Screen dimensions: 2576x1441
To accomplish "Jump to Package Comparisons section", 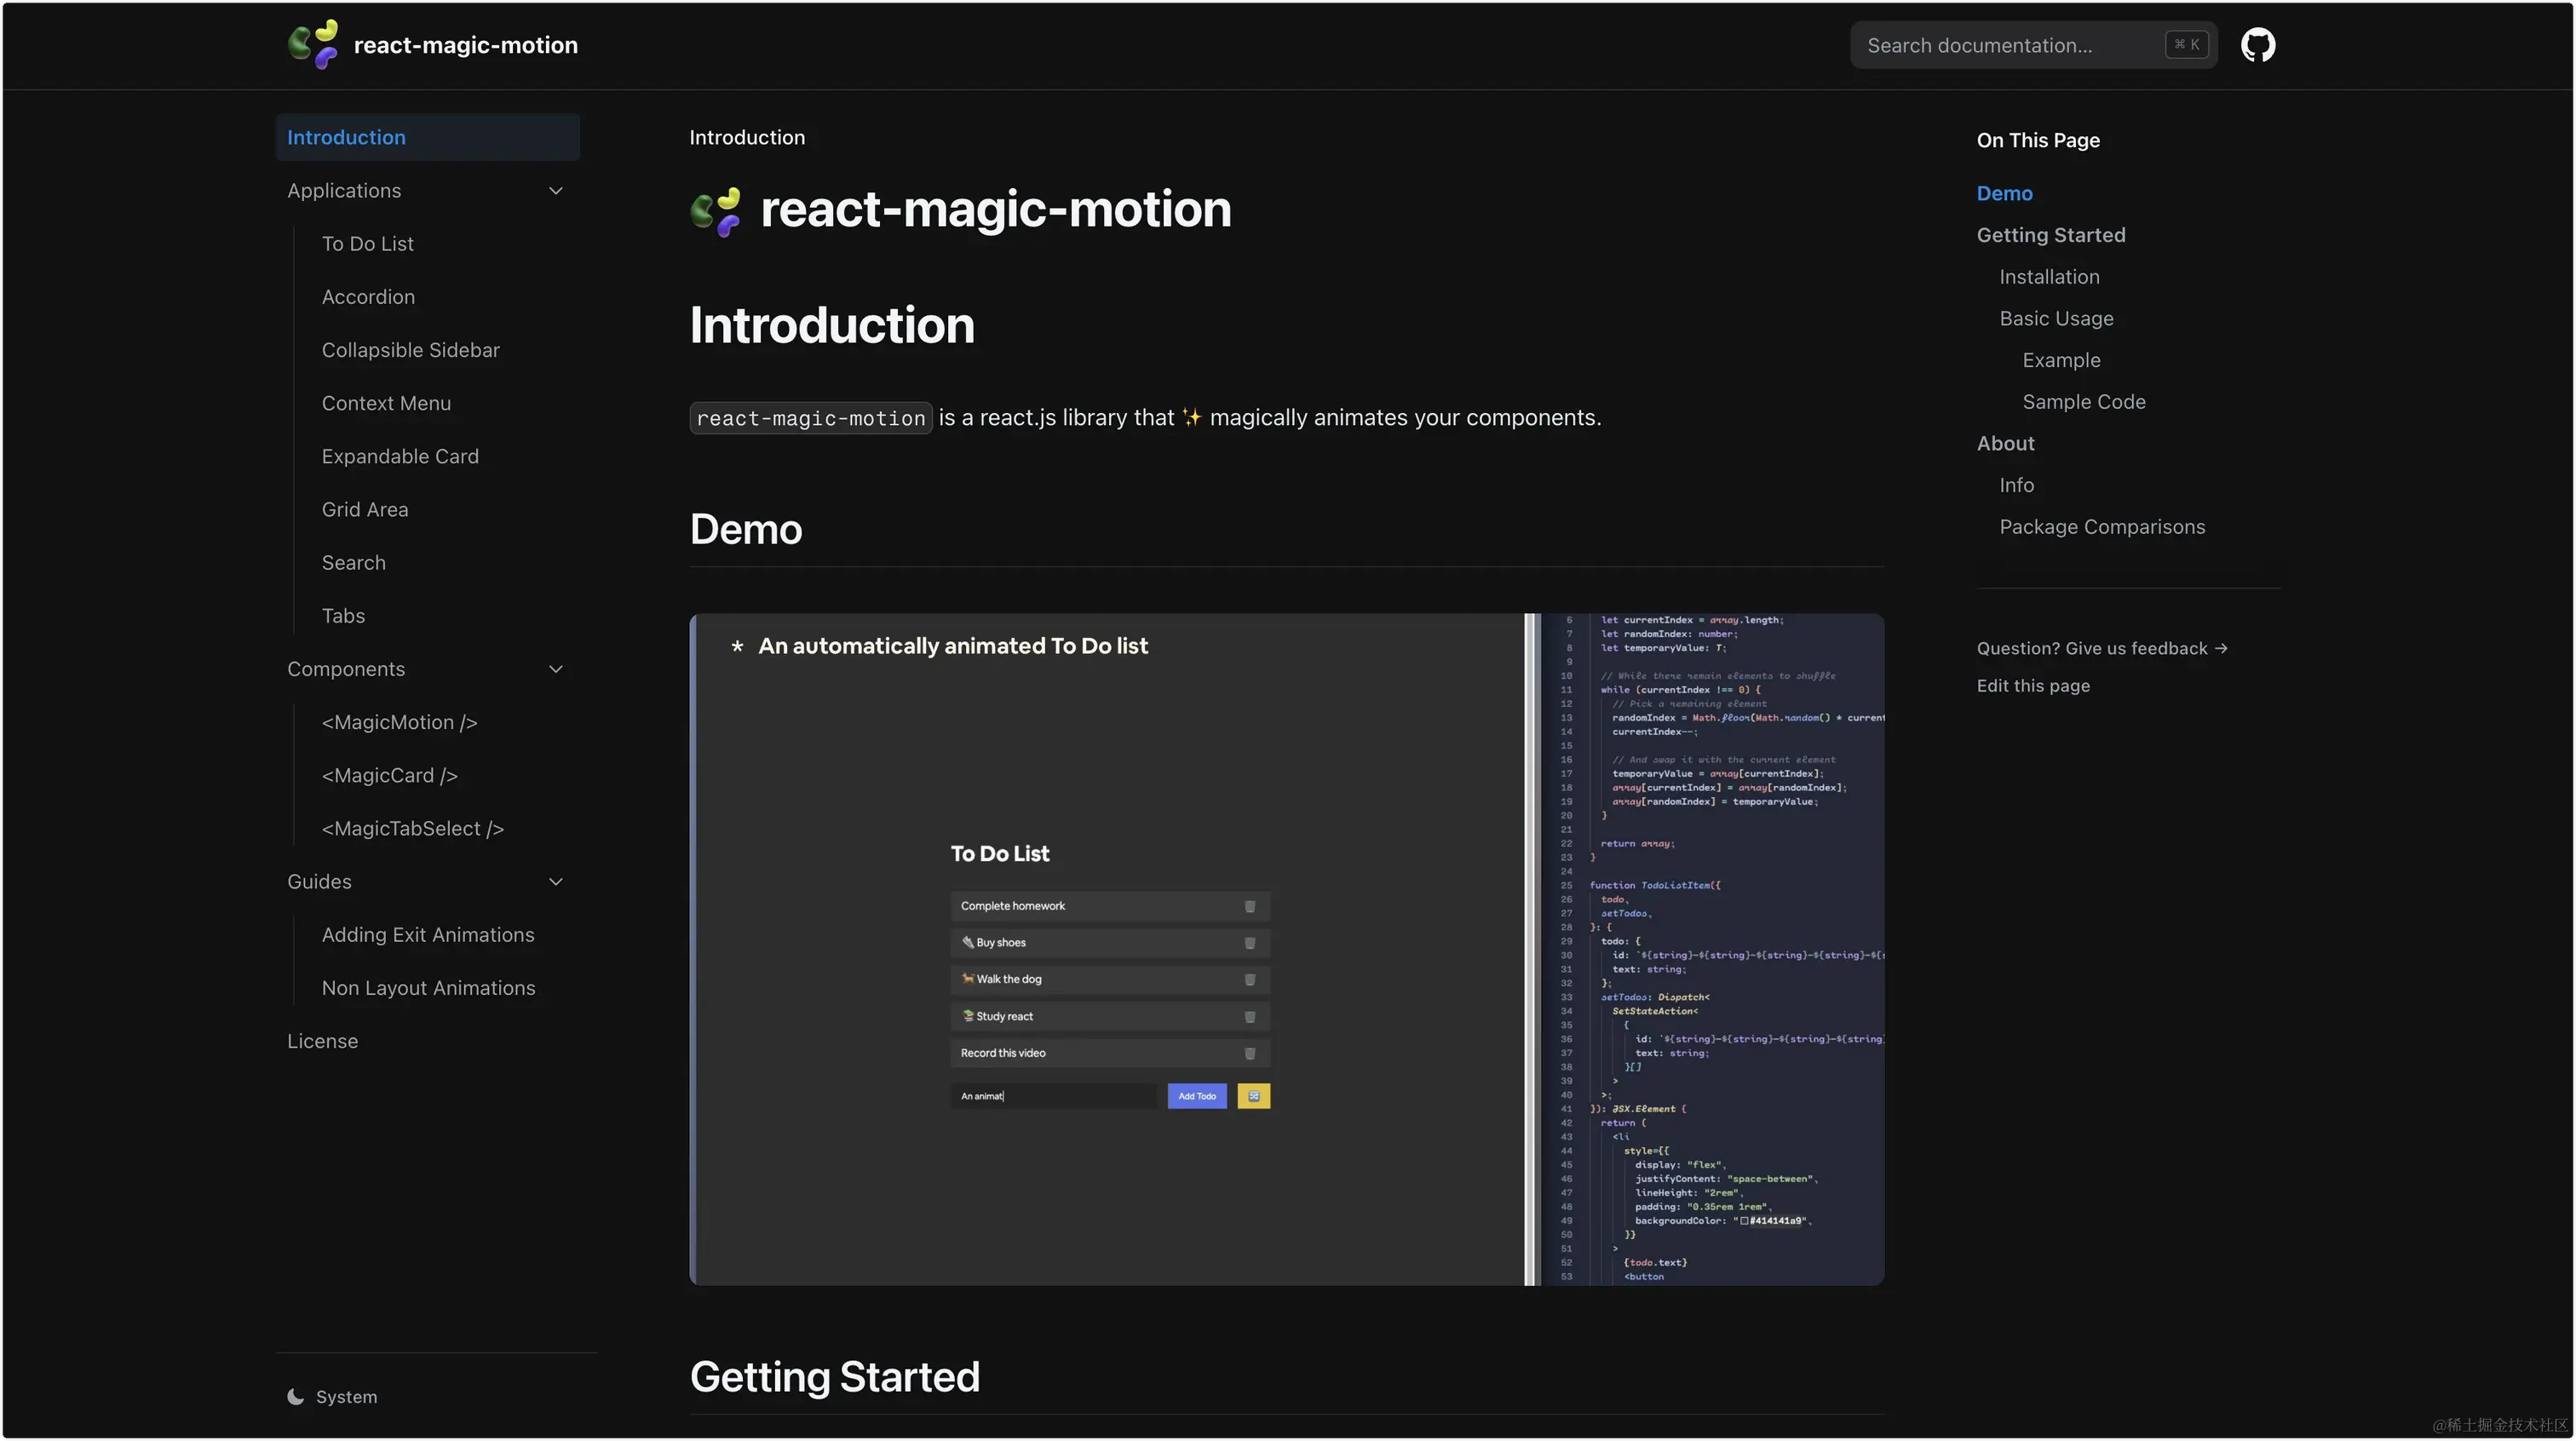I will pos(2101,527).
